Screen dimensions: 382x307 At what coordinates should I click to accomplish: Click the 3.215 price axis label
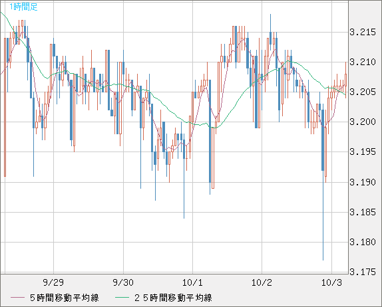click(363, 32)
